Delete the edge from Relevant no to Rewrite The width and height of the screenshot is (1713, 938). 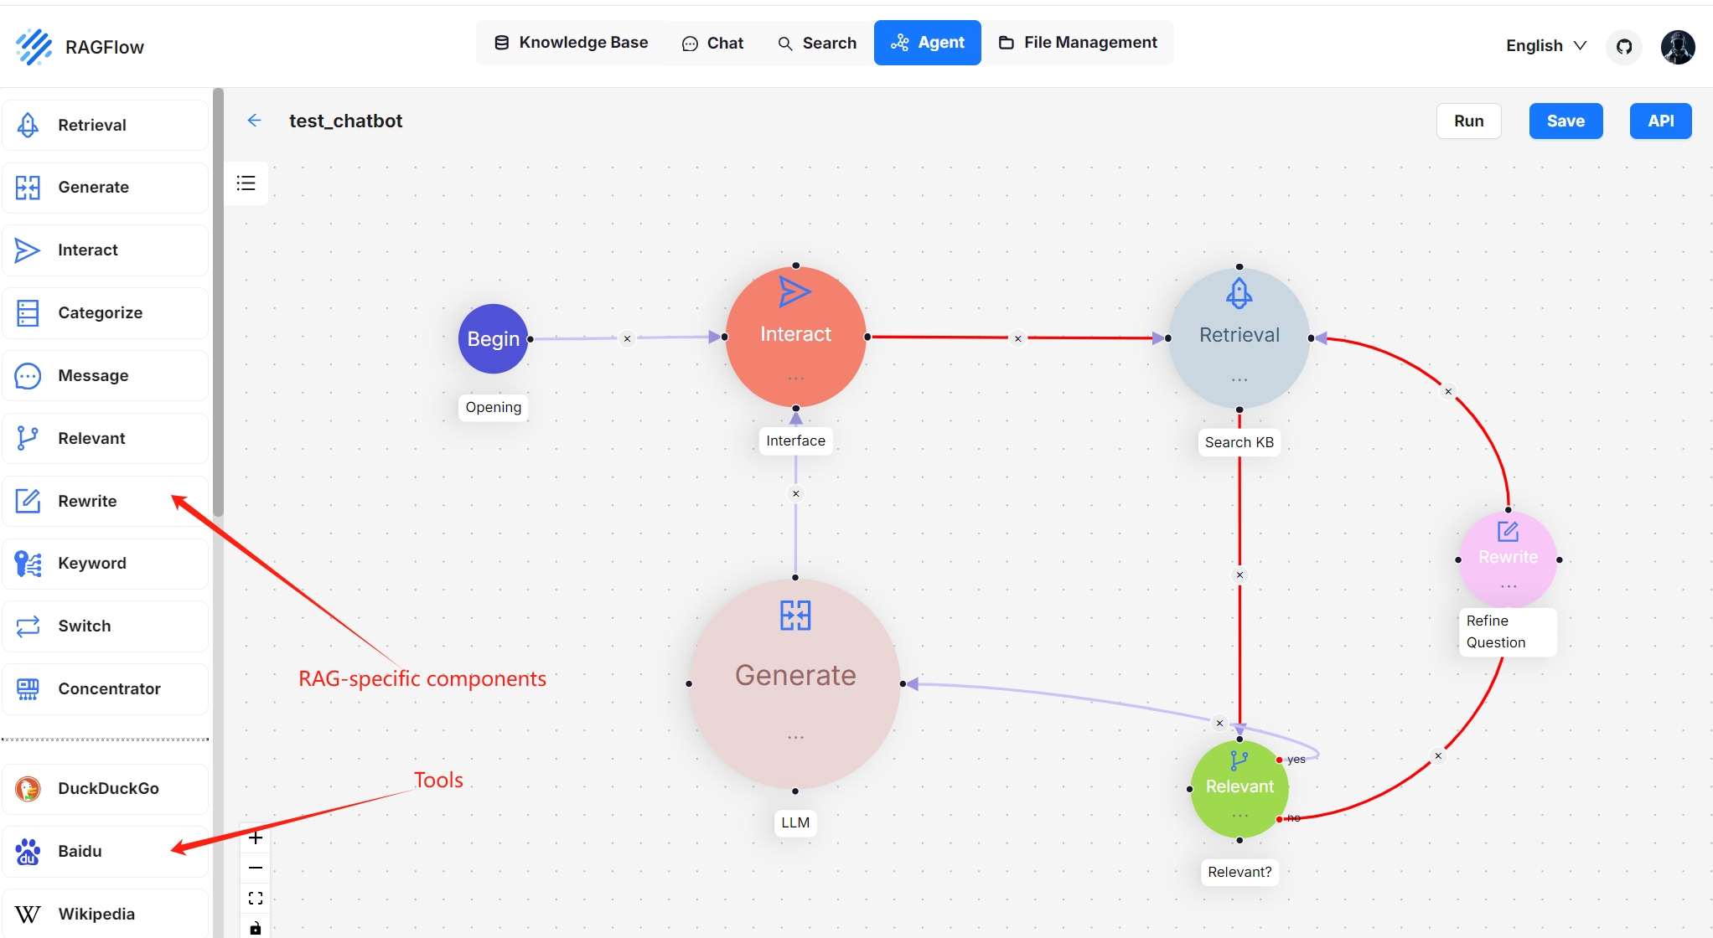[x=1438, y=756]
